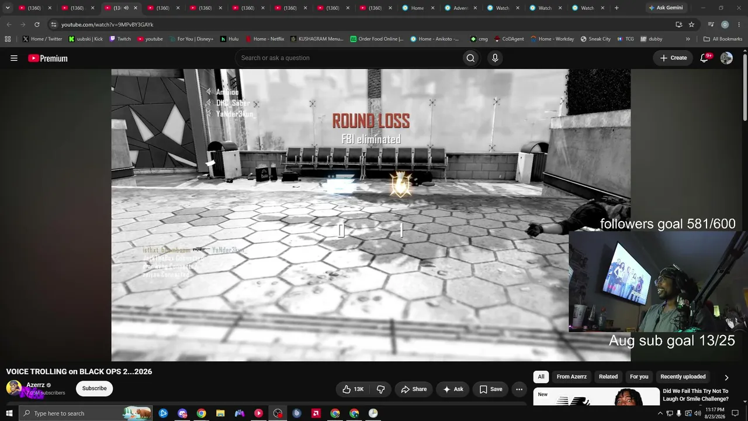748x421 pixels.
Task: Open the Hulu bookmark
Action: [230, 39]
